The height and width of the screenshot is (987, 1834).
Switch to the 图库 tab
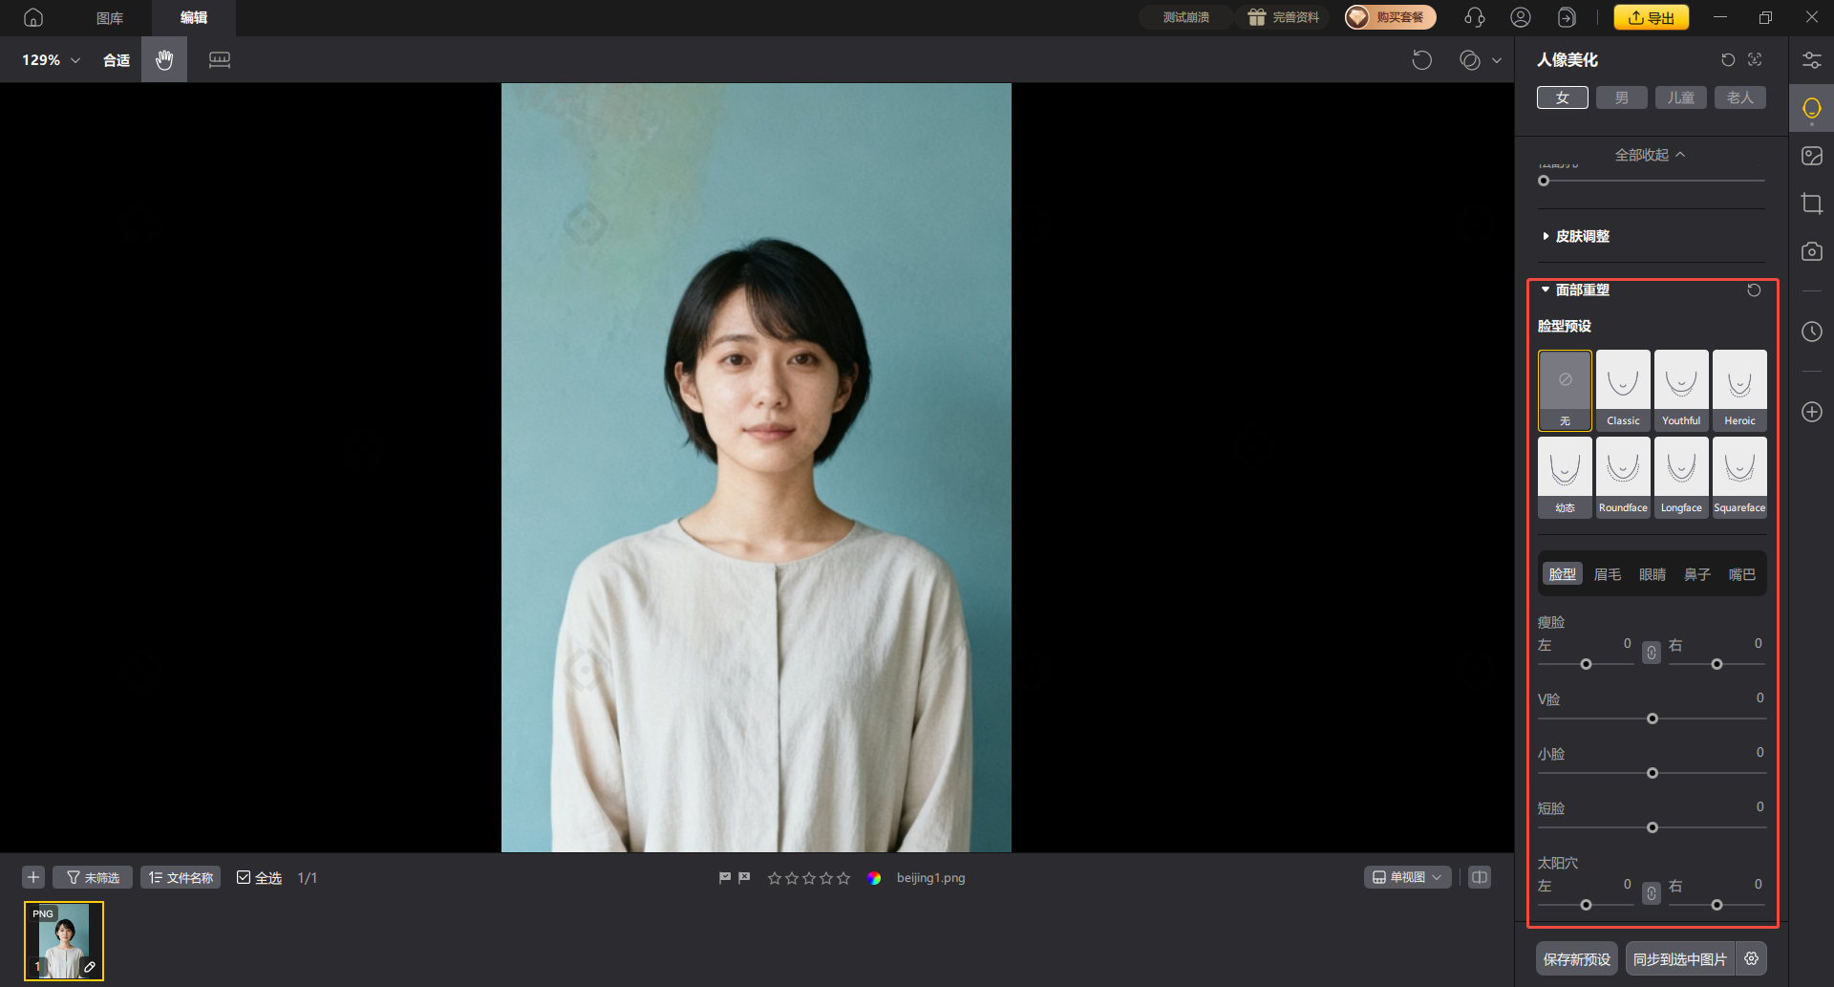(110, 18)
